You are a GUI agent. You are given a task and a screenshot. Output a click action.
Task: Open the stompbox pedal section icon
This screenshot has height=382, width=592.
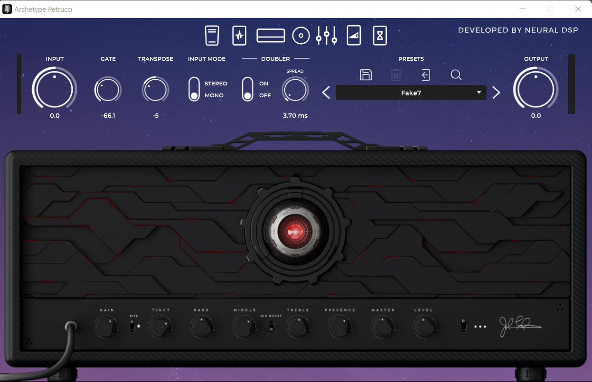click(212, 36)
